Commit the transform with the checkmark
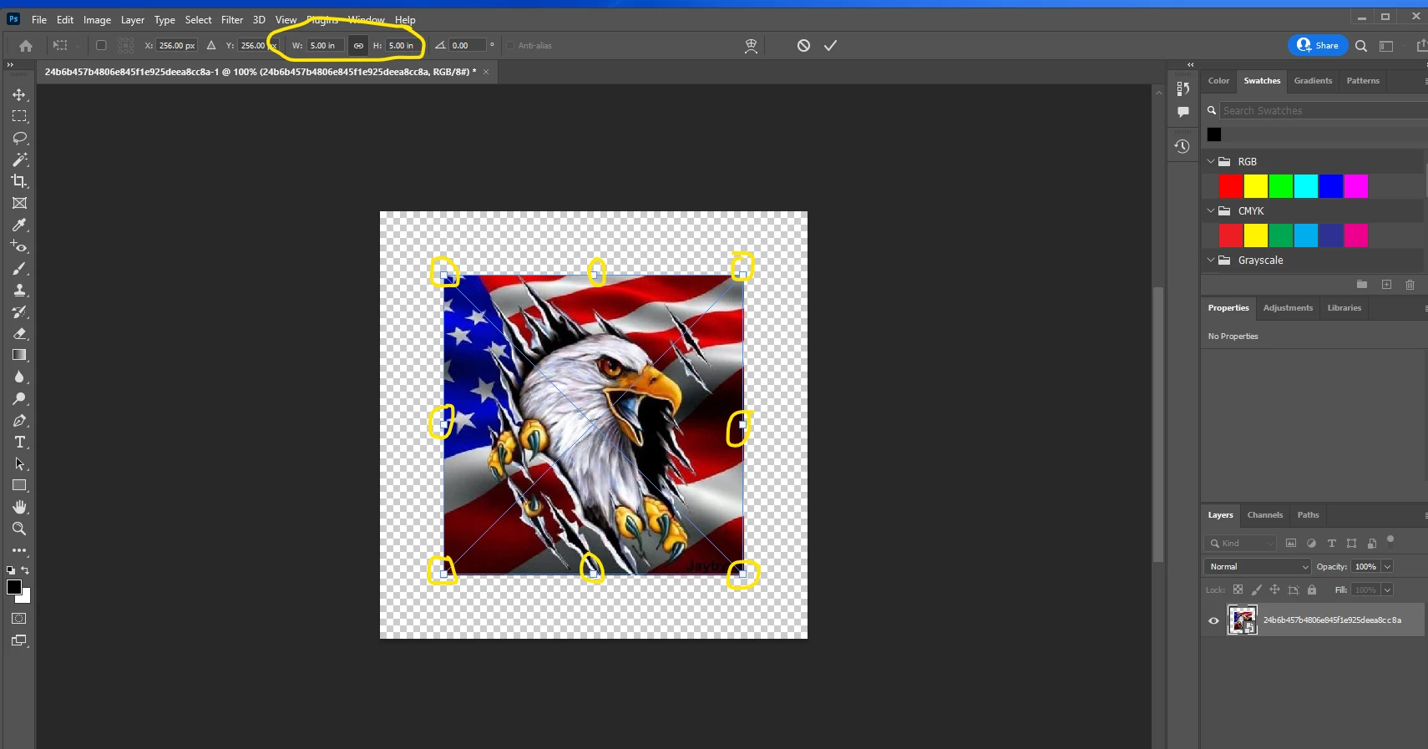1428x749 pixels. coord(830,46)
